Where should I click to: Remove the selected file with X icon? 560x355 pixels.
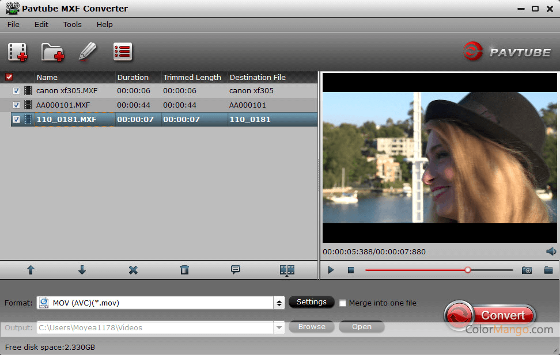pyautogui.click(x=133, y=270)
